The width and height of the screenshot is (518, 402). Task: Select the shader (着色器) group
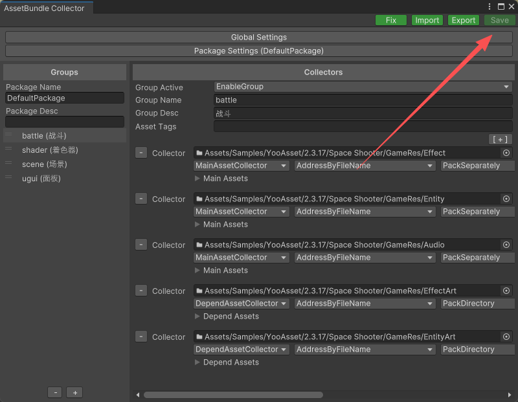(65, 150)
